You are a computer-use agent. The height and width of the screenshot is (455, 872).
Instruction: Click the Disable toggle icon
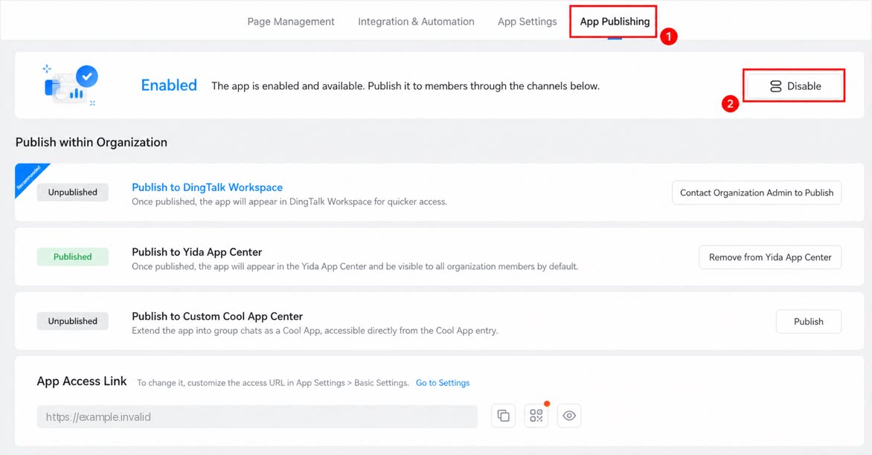coord(775,86)
